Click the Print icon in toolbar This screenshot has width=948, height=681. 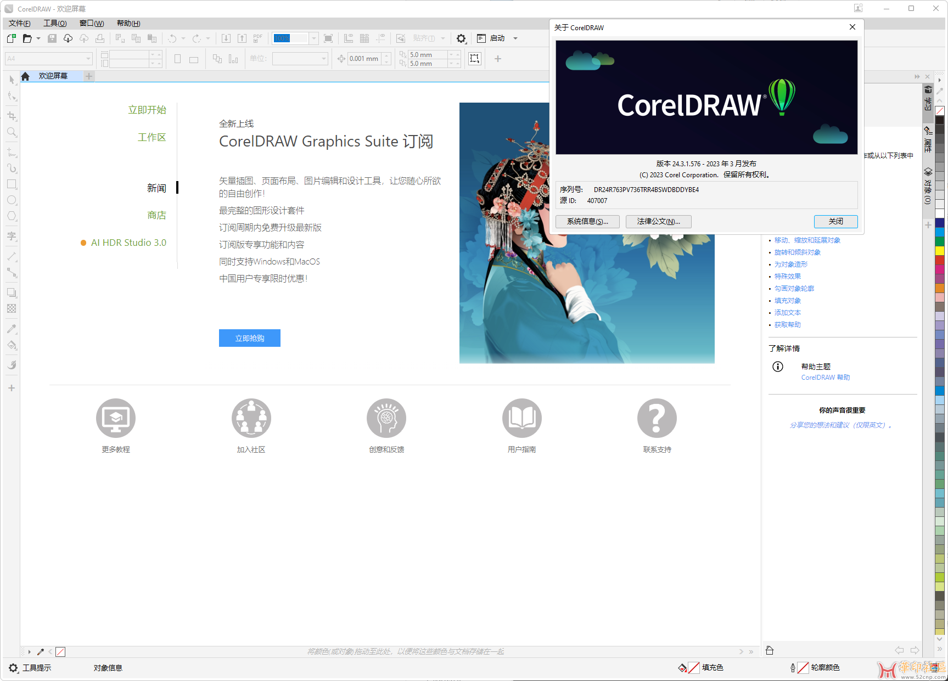click(x=100, y=38)
